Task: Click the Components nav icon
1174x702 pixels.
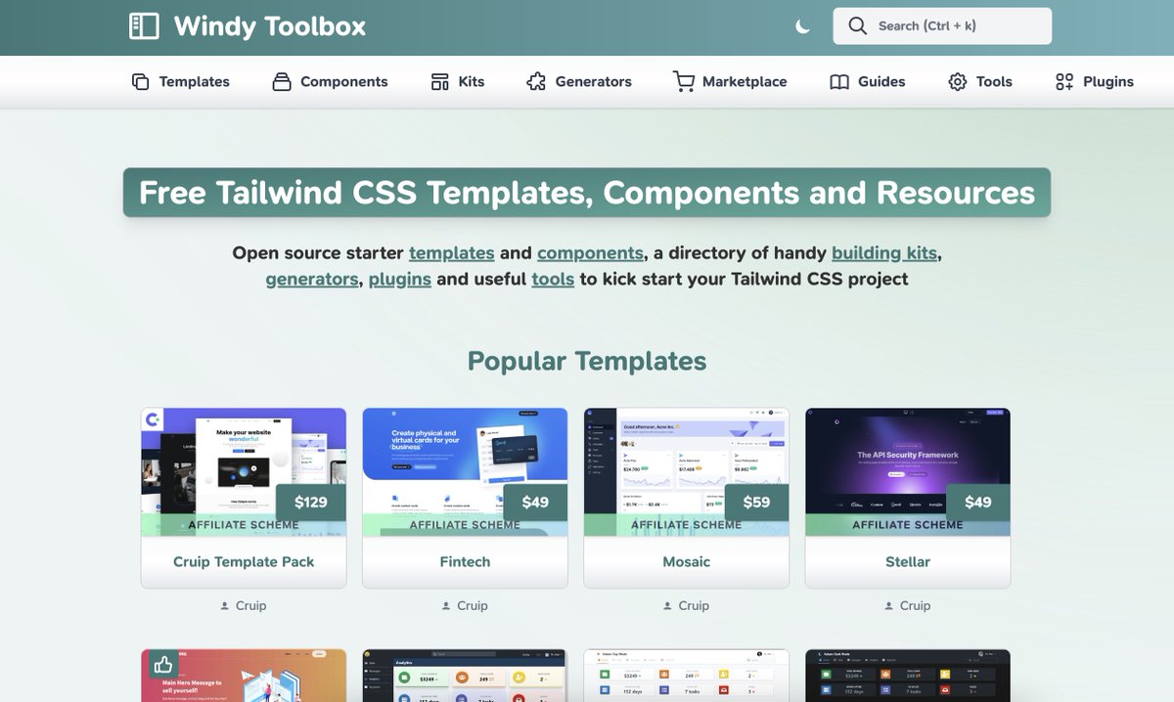Action: tap(282, 82)
